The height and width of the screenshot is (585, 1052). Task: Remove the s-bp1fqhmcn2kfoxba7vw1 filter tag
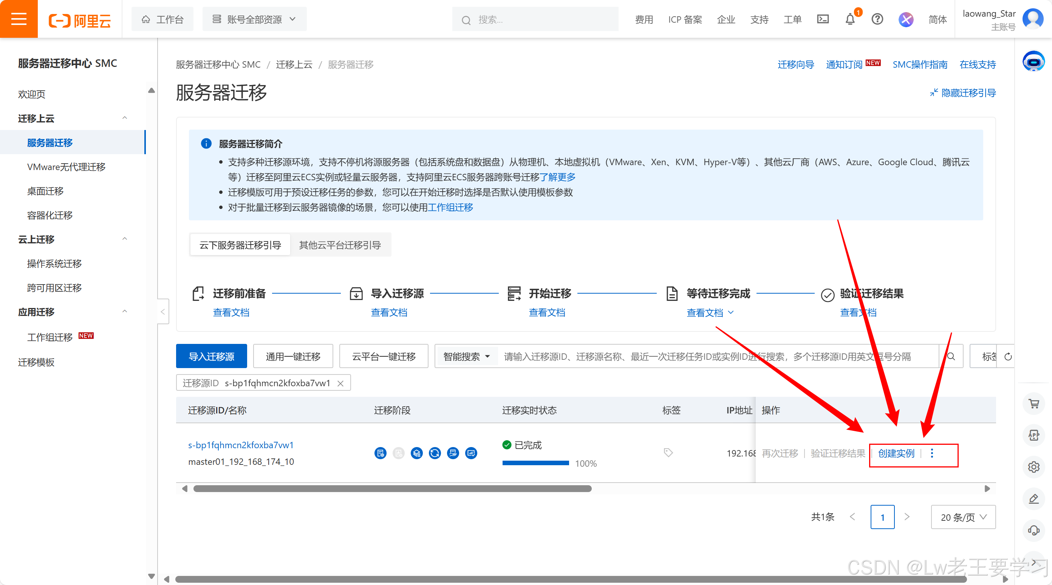click(x=340, y=383)
